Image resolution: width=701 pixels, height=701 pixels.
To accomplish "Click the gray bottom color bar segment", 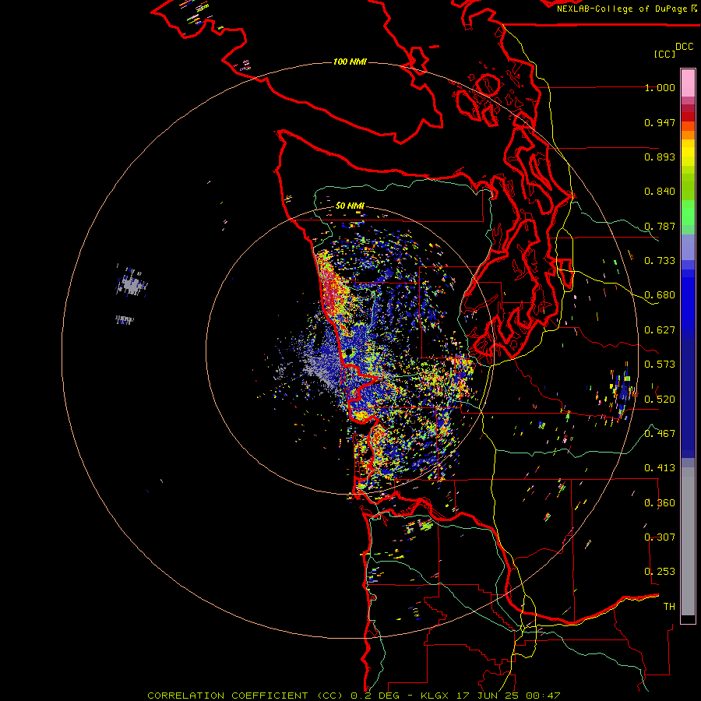I will pos(688,541).
